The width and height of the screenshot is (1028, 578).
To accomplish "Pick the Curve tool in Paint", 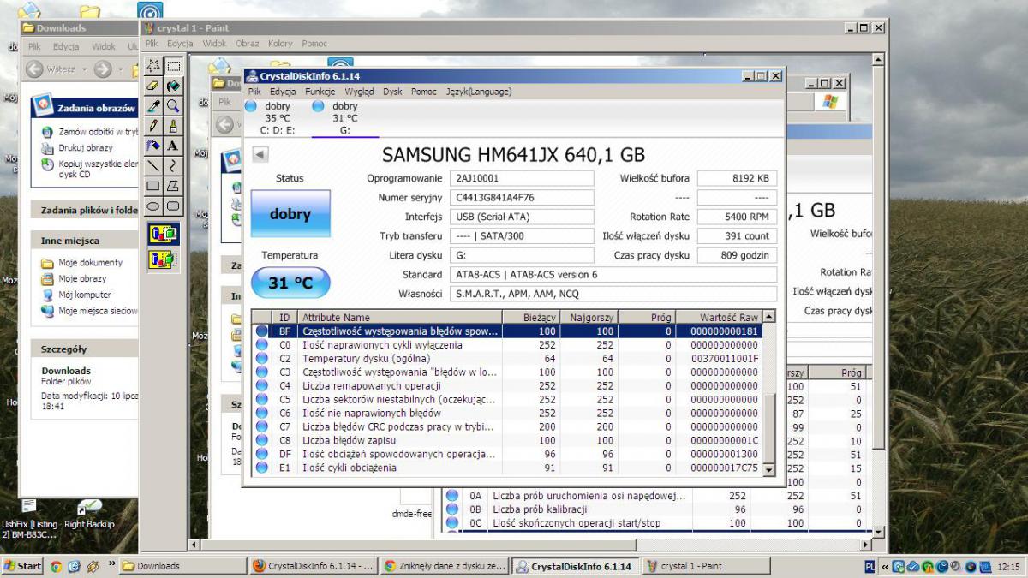I will 173,165.
